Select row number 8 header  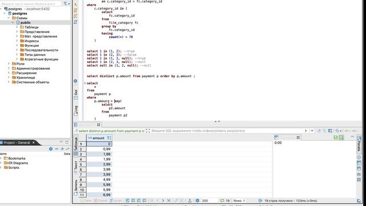pos(82,180)
